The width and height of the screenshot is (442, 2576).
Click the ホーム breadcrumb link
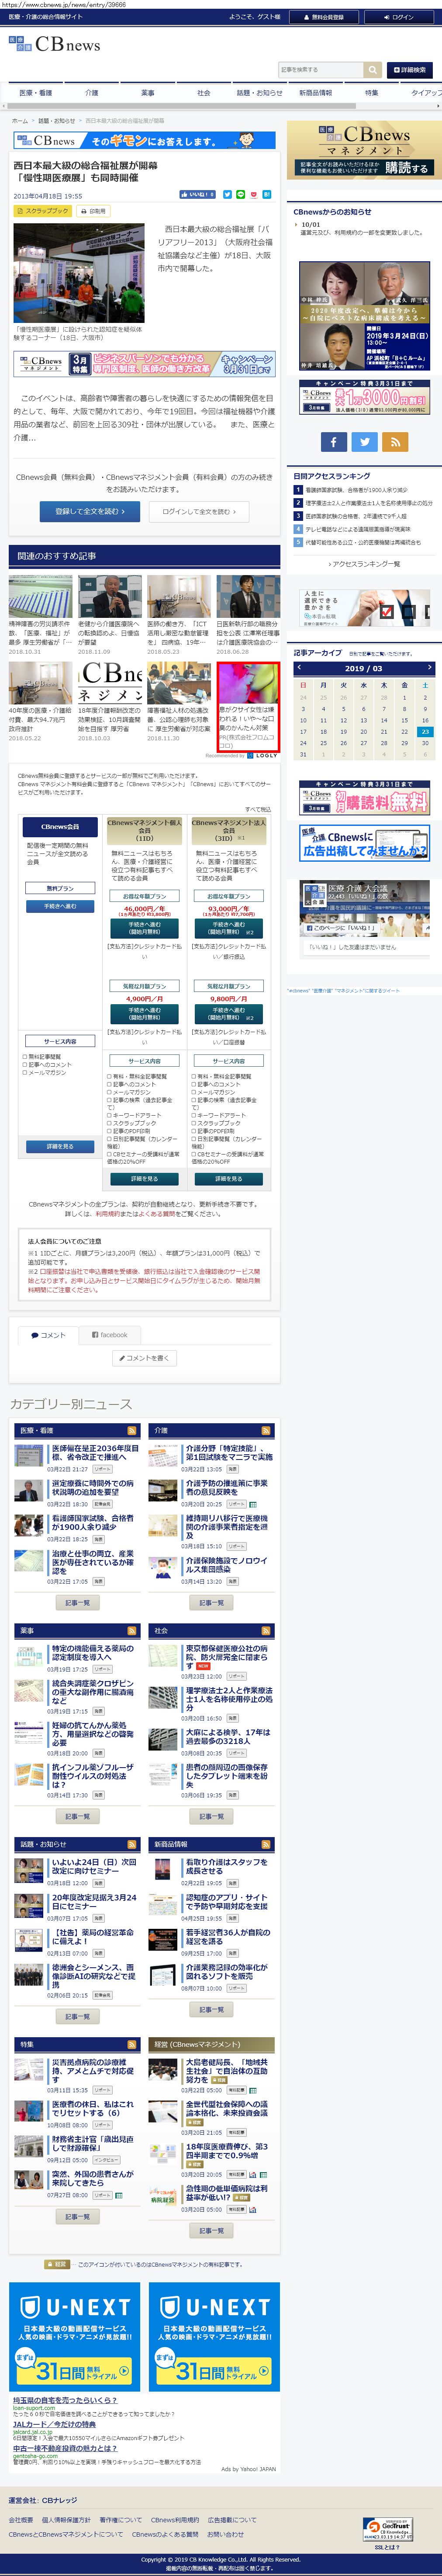pyautogui.click(x=19, y=120)
